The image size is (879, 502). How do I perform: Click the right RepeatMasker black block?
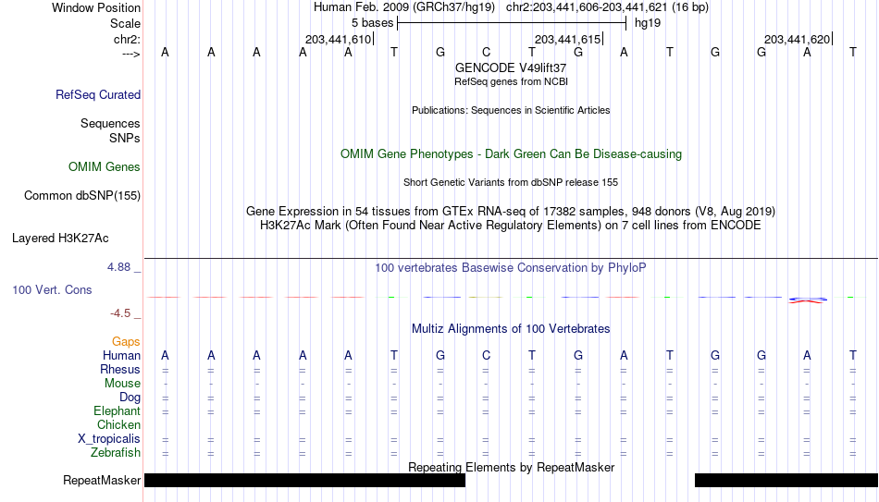[786, 480]
